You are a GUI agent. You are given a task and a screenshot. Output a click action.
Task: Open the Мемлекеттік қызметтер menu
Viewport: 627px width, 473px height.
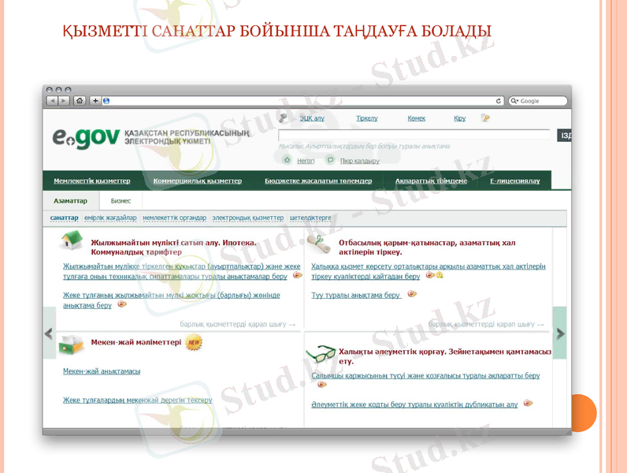coord(92,181)
